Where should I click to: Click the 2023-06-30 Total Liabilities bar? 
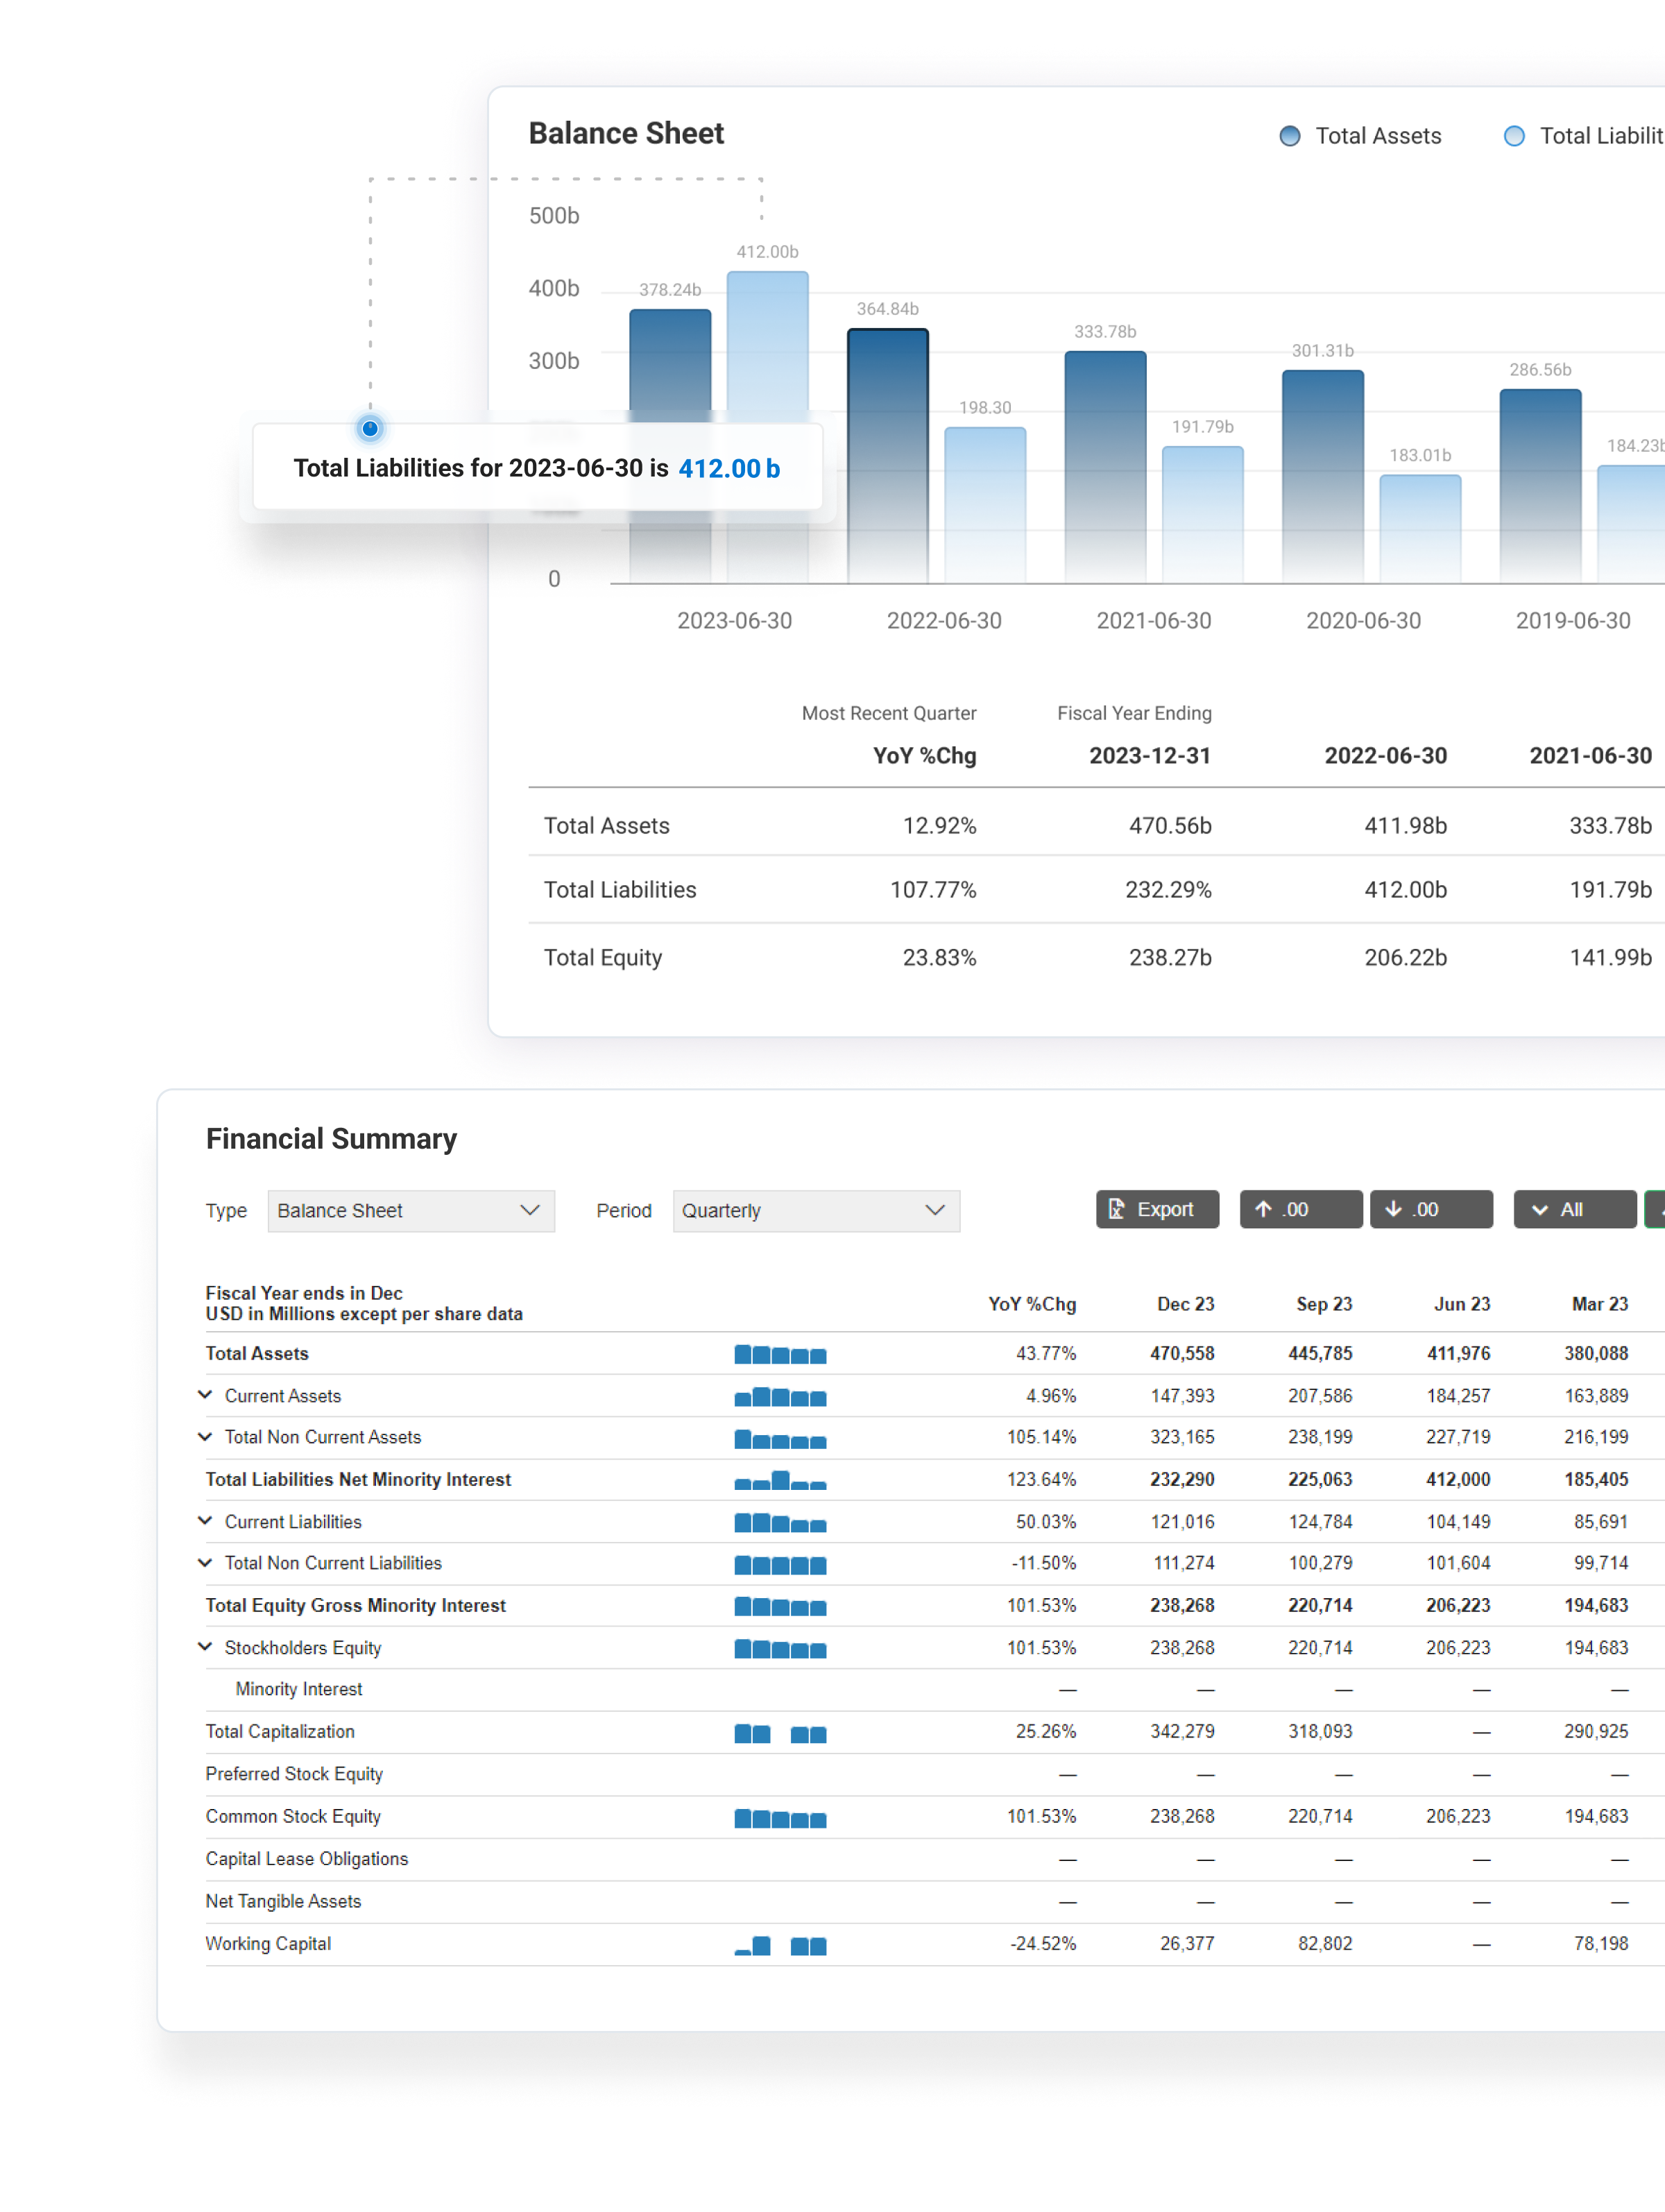[767, 340]
